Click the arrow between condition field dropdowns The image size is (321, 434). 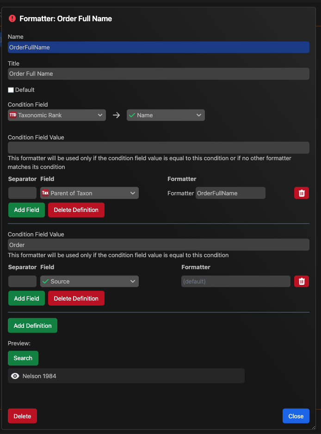[117, 115]
